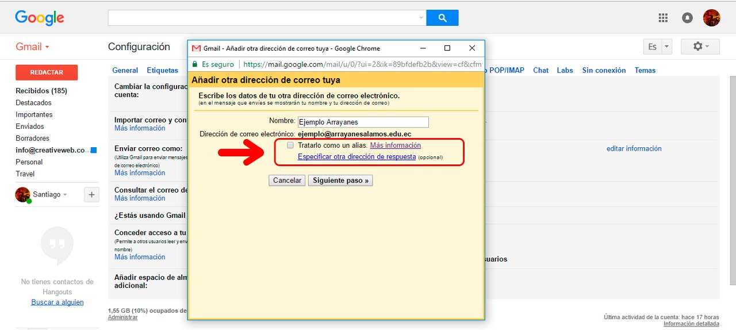Open the Importantes folder
The image size is (736, 330).
point(34,114)
